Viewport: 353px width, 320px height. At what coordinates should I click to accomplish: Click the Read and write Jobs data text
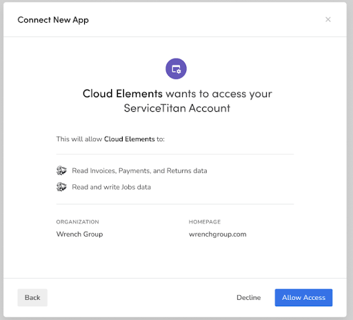[x=112, y=187]
